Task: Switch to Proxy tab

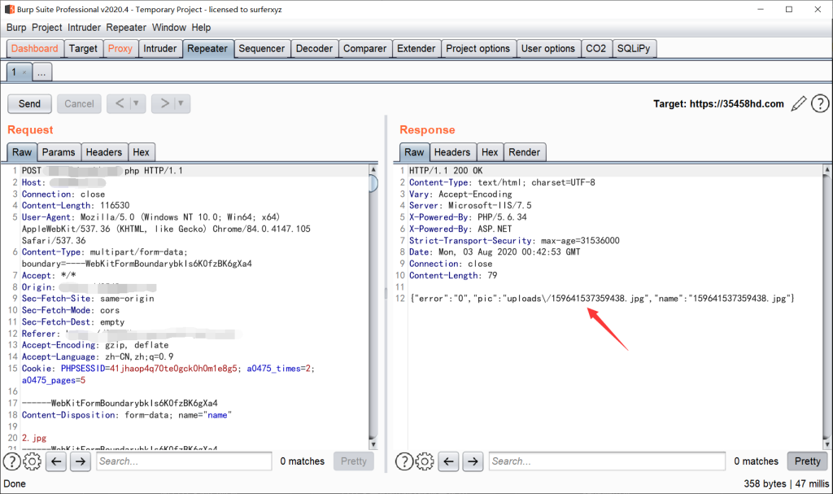Action: click(120, 48)
